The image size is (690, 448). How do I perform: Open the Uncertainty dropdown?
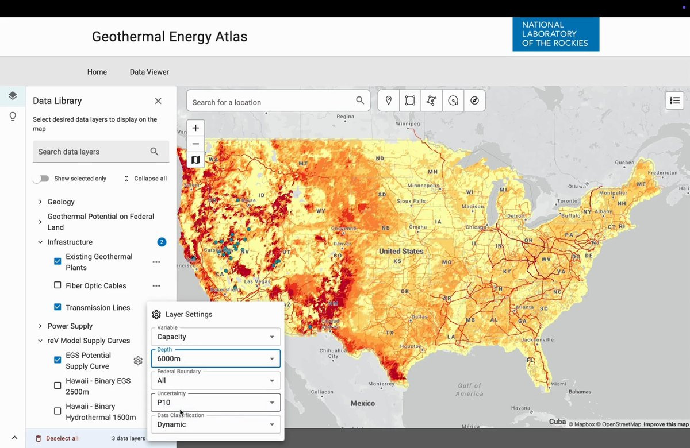click(216, 403)
